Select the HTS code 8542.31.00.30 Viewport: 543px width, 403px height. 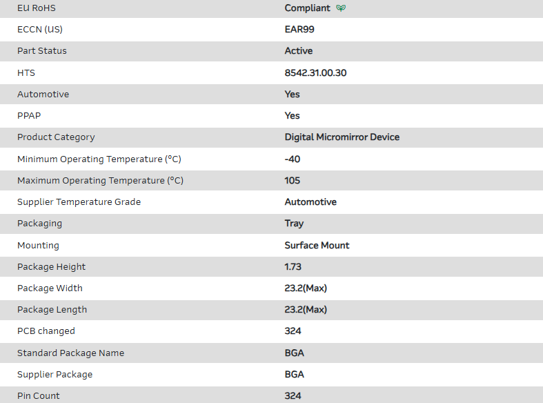(315, 72)
